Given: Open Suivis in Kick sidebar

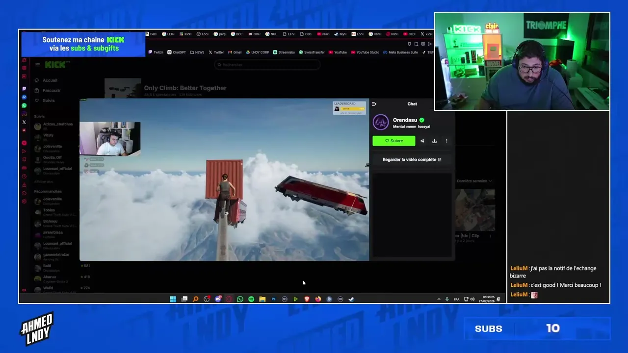Looking at the screenshot, I should [x=45, y=101].
